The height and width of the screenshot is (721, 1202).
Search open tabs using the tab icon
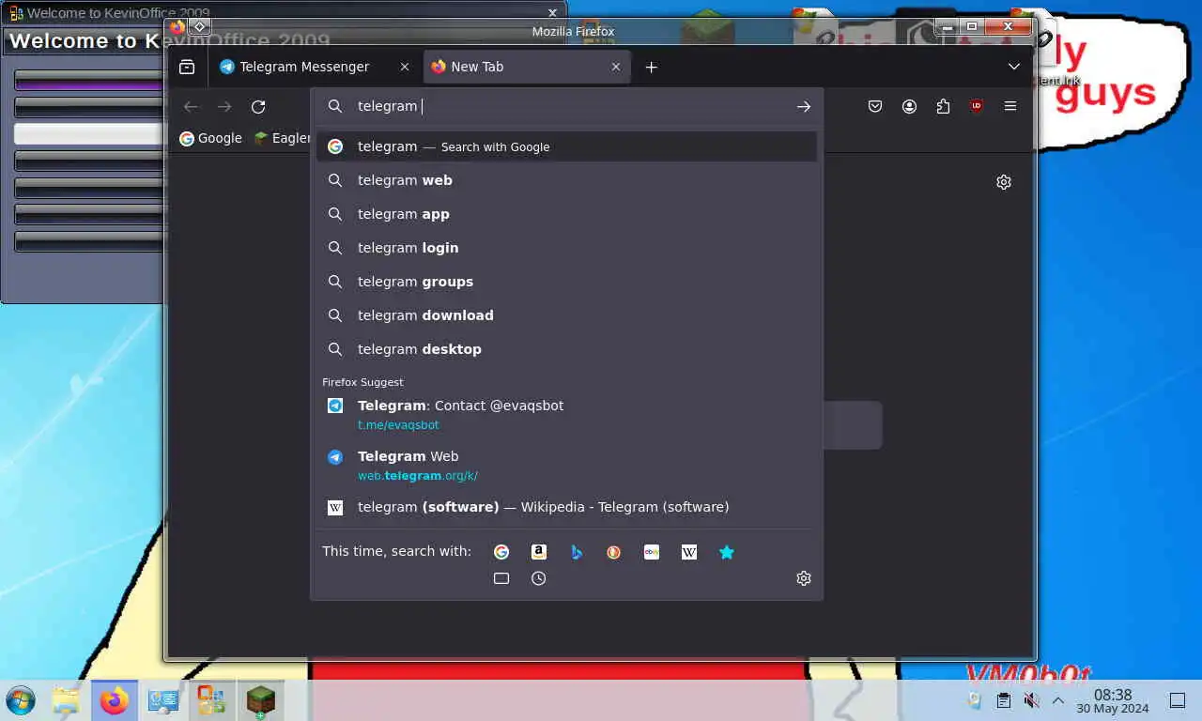(501, 578)
